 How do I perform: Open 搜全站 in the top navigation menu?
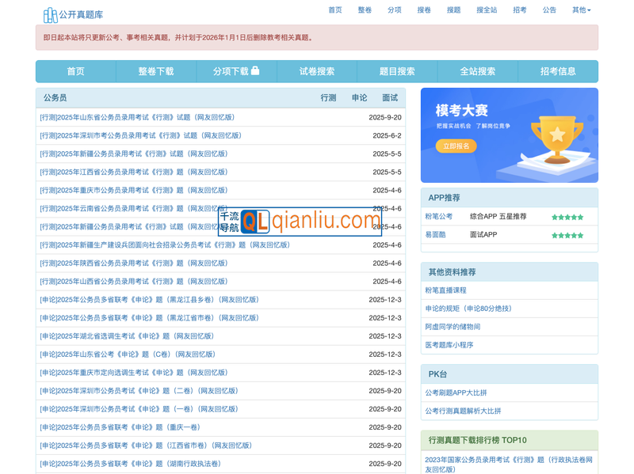click(x=487, y=10)
